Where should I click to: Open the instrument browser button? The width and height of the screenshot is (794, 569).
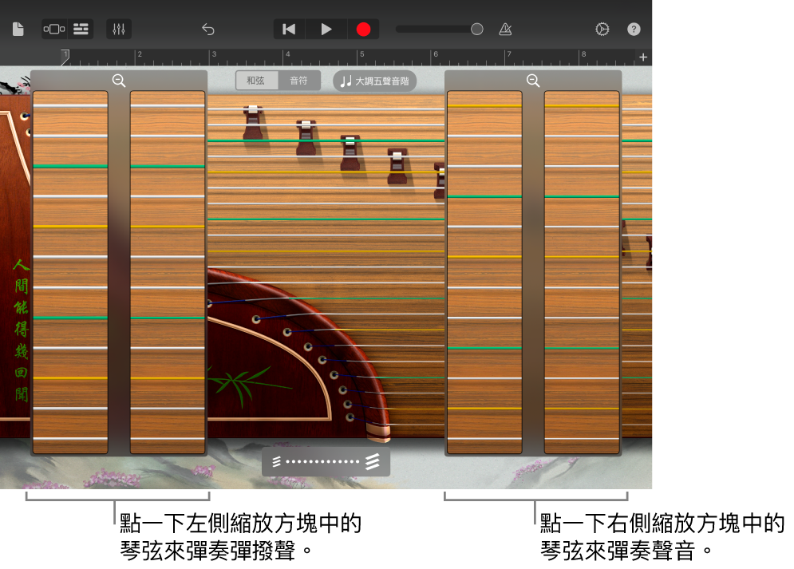[x=54, y=30]
